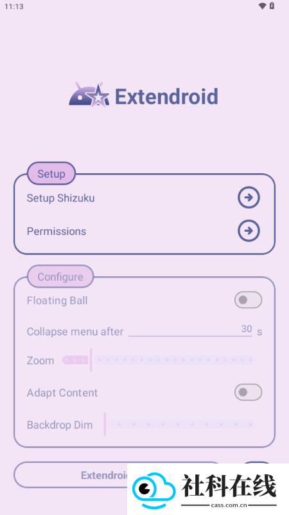The image size is (289, 515).
Task: Click the Extendroid title text
Action: coord(166,96)
